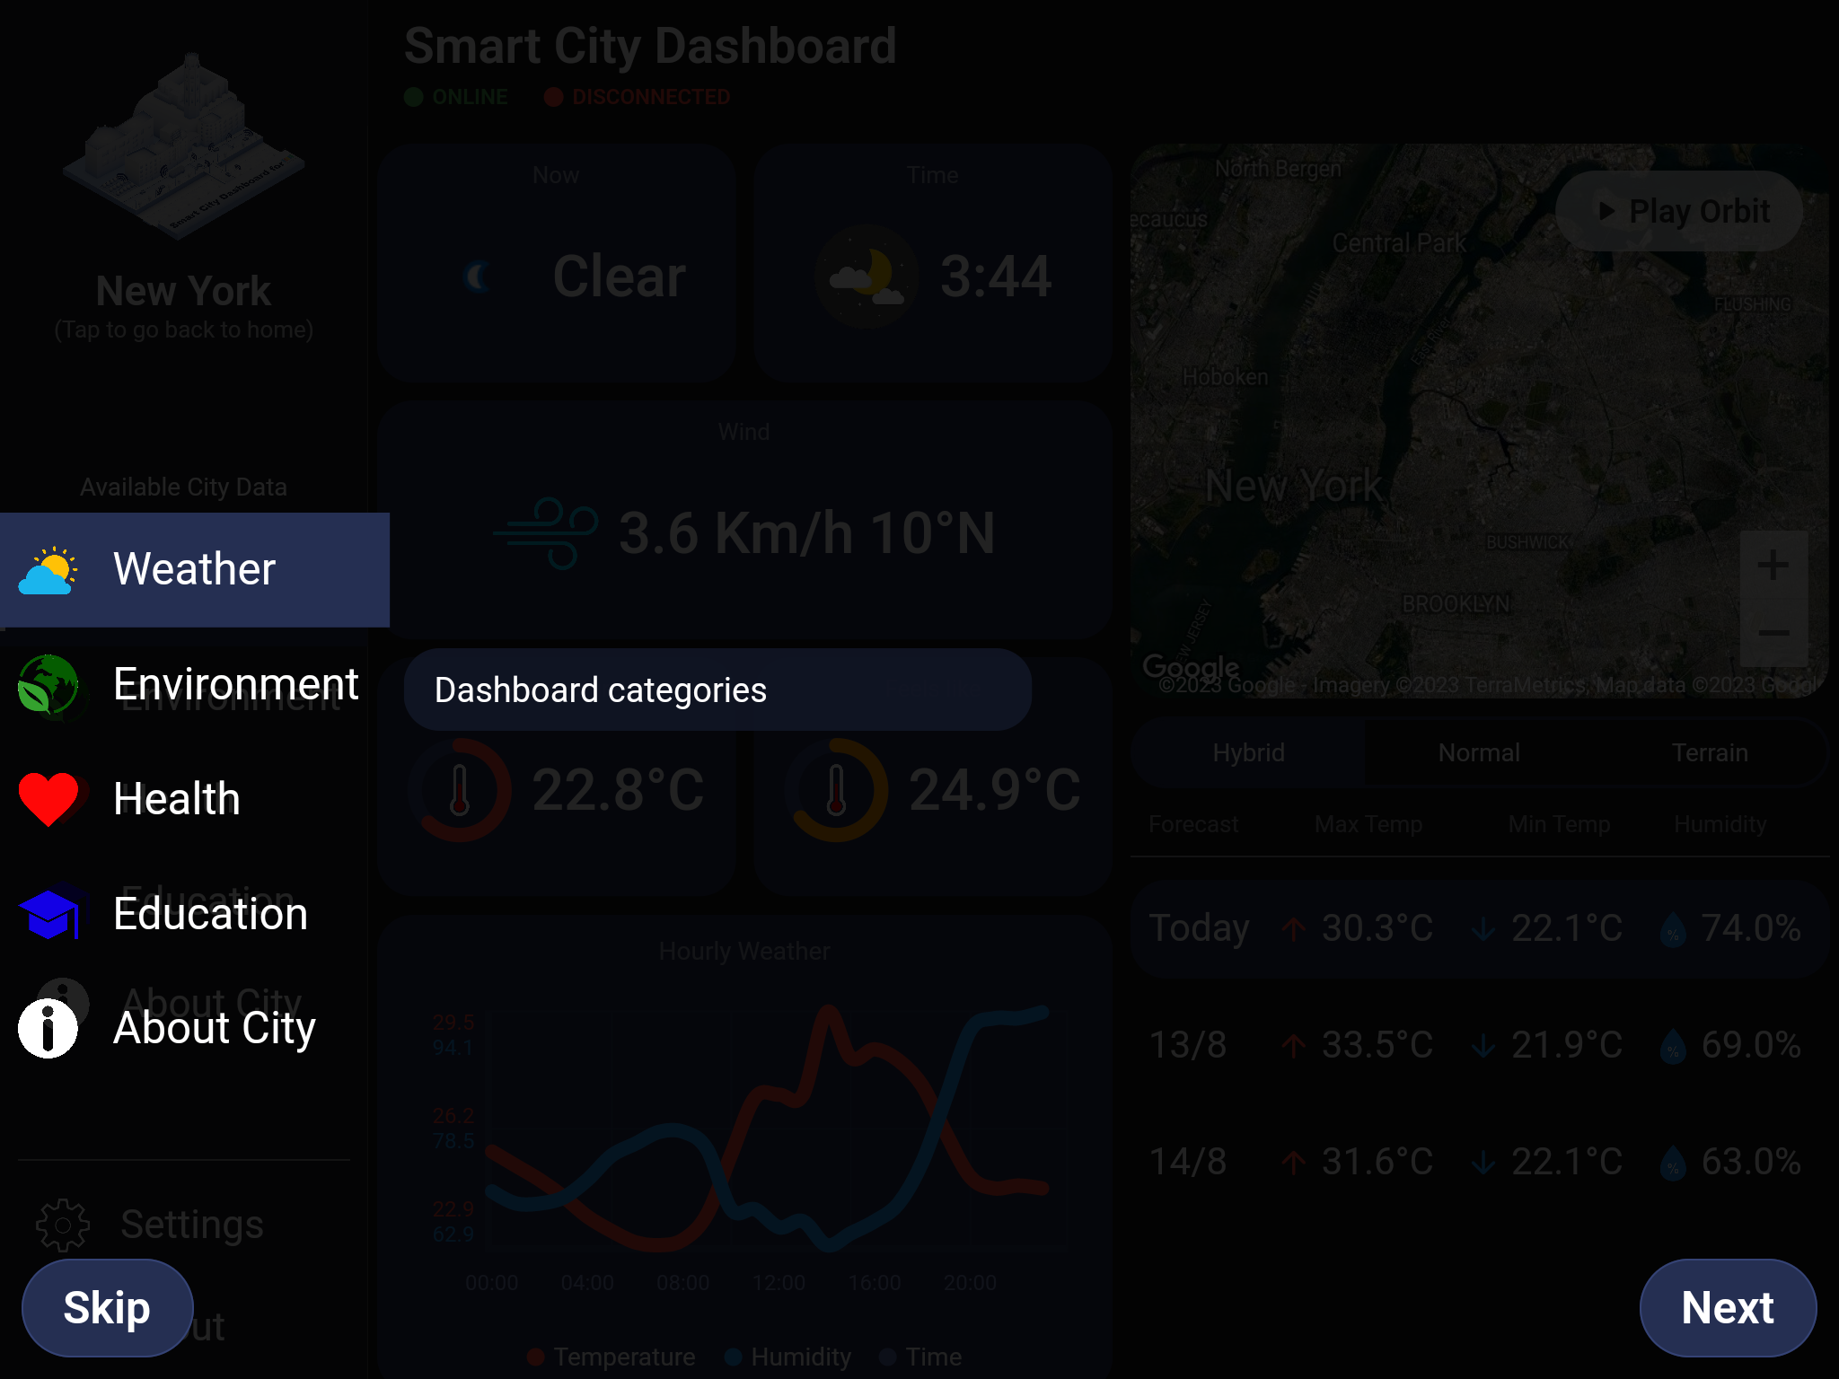Switch map to Hybrid view
1839x1379 pixels.
(x=1248, y=752)
